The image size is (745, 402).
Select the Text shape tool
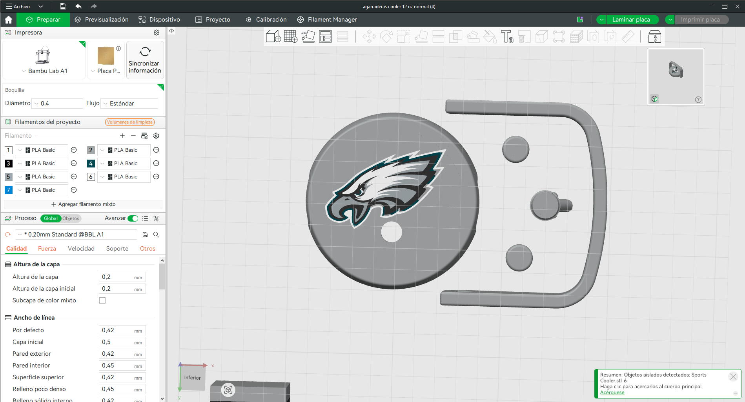pos(507,36)
